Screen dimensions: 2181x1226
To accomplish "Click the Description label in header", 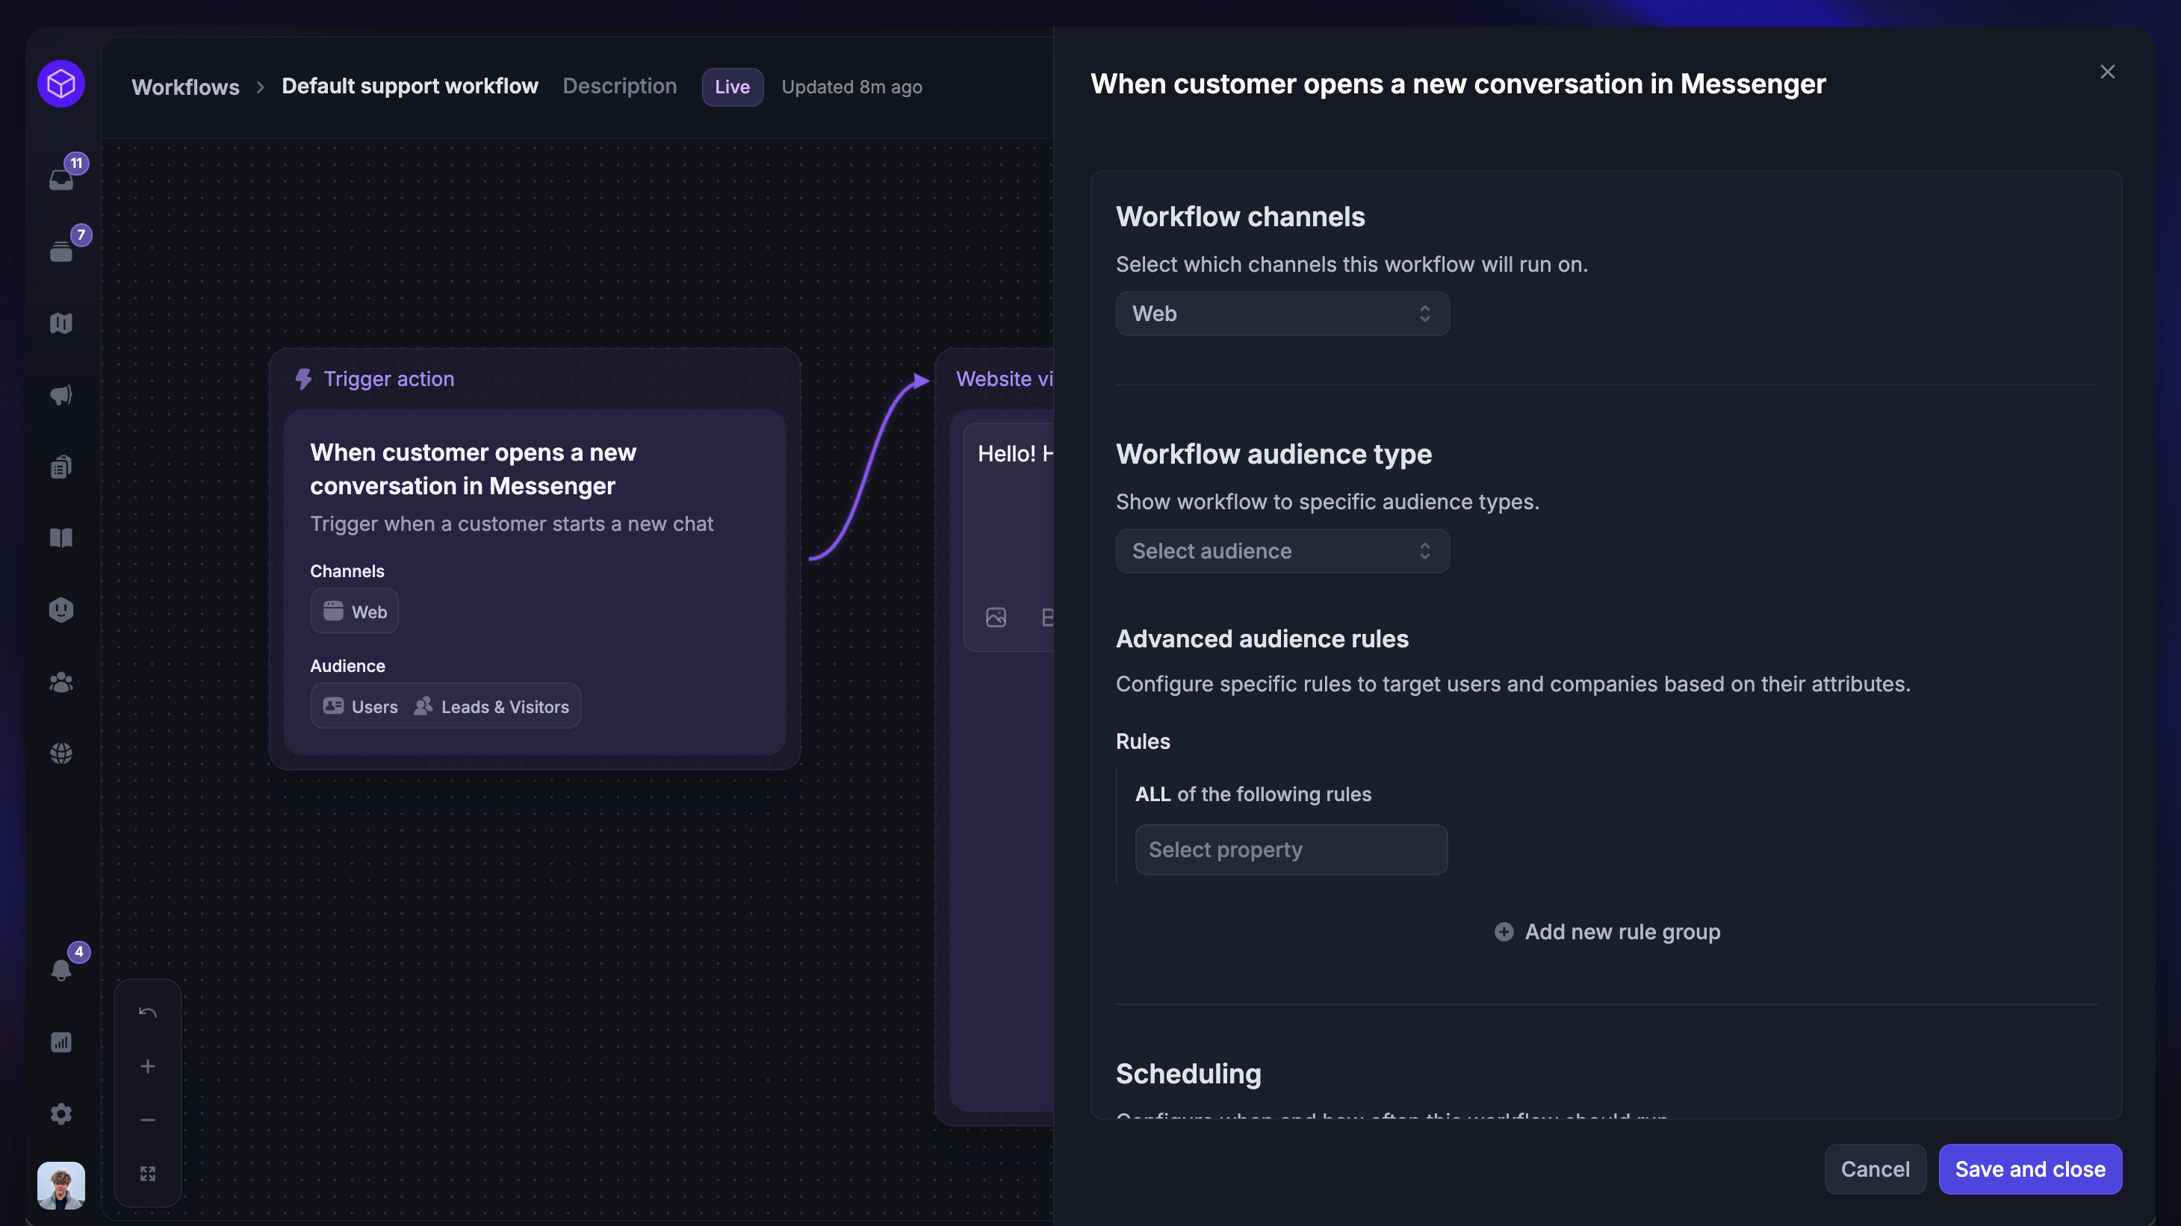I will click(x=619, y=87).
